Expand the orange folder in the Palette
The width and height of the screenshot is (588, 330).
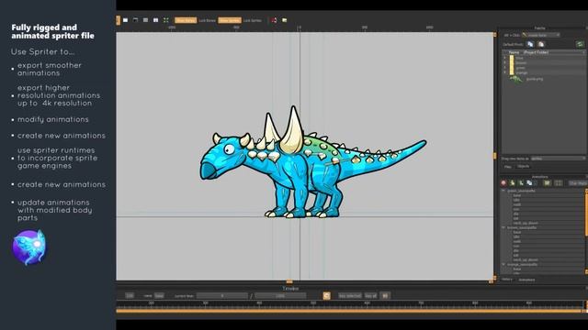pos(504,72)
